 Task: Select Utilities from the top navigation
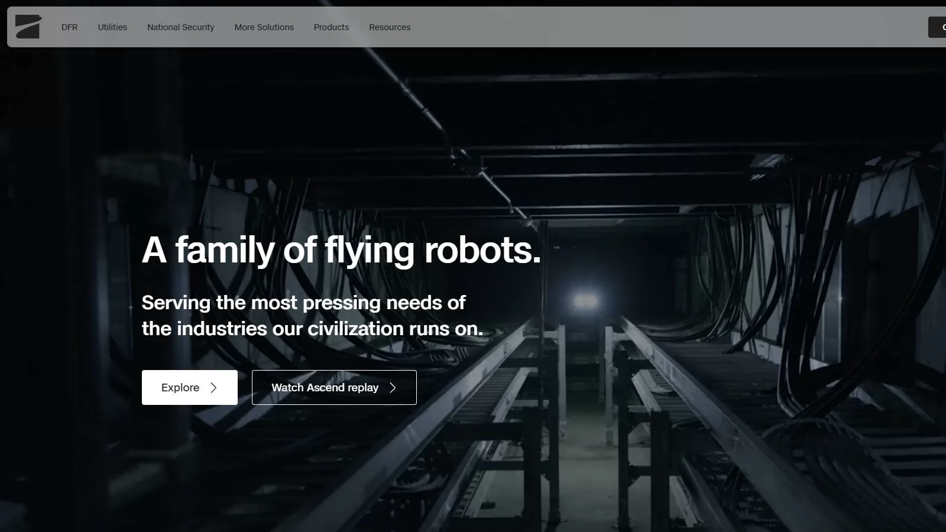[x=112, y=27]
